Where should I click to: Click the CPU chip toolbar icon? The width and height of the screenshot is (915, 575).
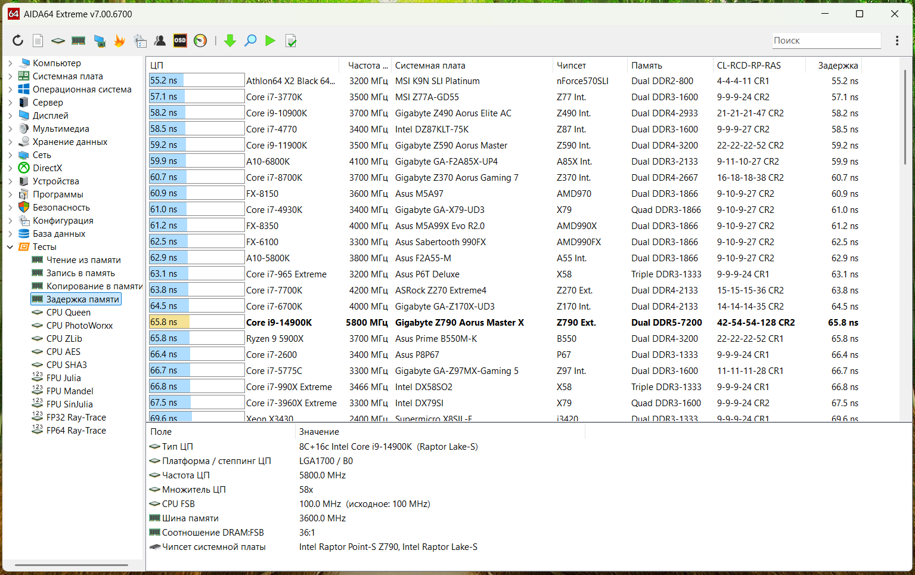(x=58, y=41)
